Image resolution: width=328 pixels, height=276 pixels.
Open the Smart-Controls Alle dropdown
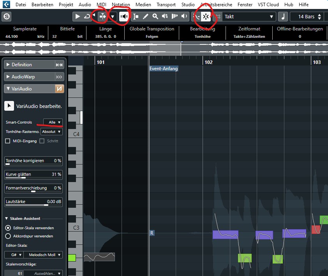tap(53, 122)
